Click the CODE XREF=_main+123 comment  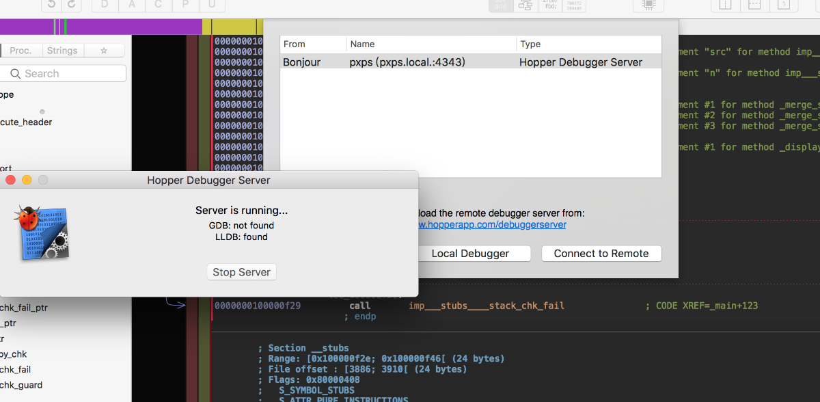click(702, 306)
